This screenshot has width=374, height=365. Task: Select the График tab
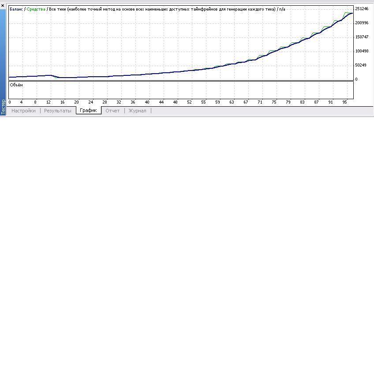point(88,110)
